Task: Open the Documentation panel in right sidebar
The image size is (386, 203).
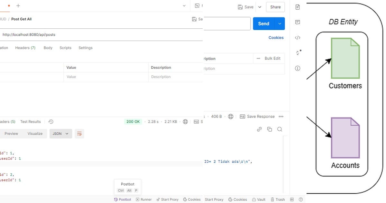Action: point(297,6)
